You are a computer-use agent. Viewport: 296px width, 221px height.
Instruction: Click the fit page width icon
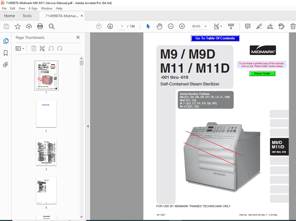[216, 26]
